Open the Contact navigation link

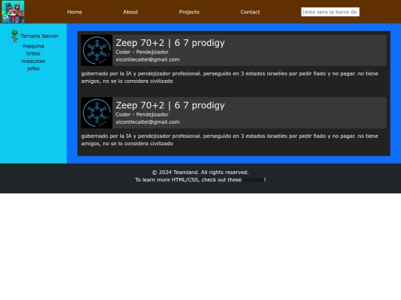(250, 12)
